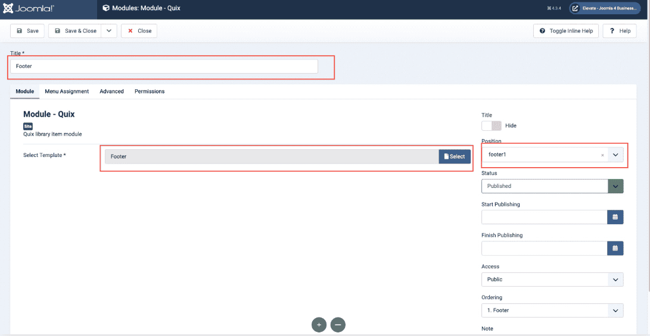
Task: Click the Title input field containing Footer
Action: tap(164, 67)
